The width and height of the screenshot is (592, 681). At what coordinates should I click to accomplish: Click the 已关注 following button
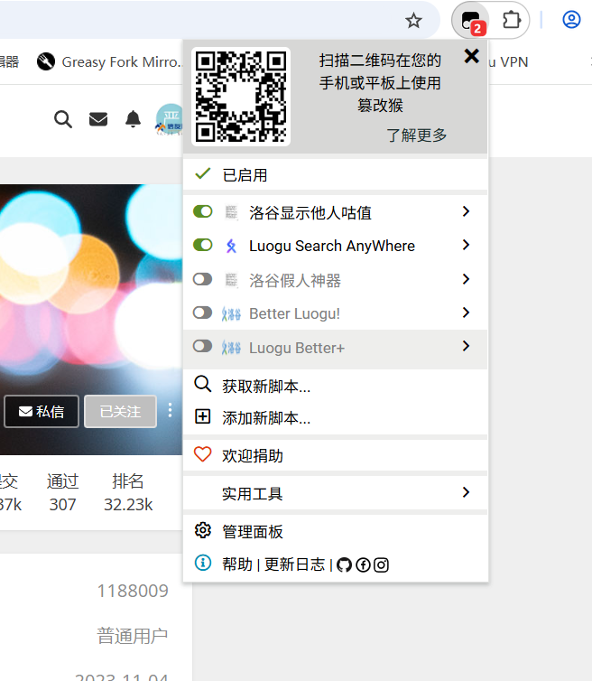(120, 411)
